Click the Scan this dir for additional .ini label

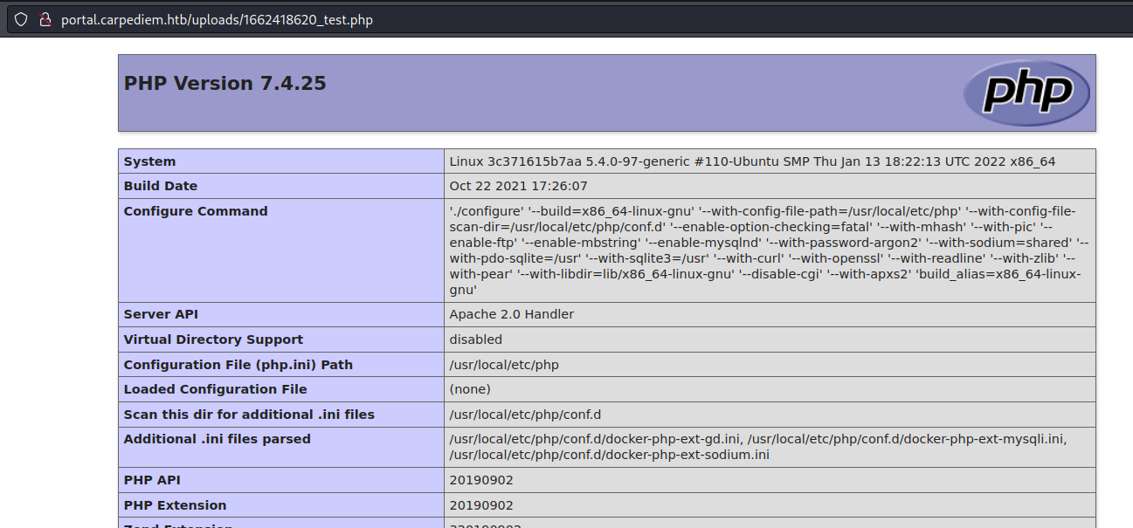249,415
